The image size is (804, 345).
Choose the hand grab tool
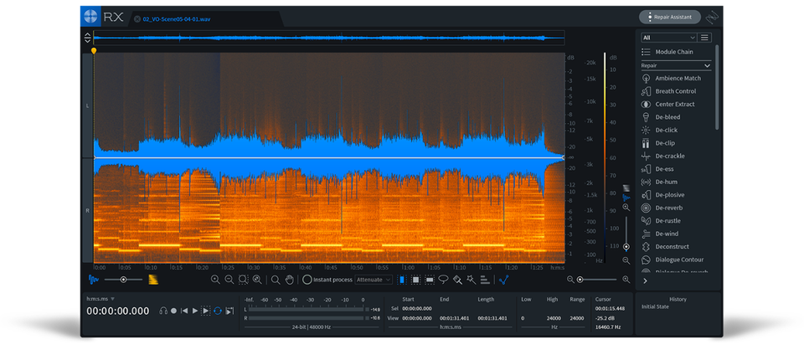coord(290,280)
